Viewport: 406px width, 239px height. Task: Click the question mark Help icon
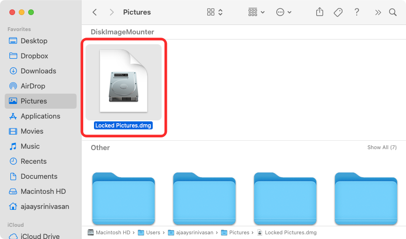(x=357, y=12)
